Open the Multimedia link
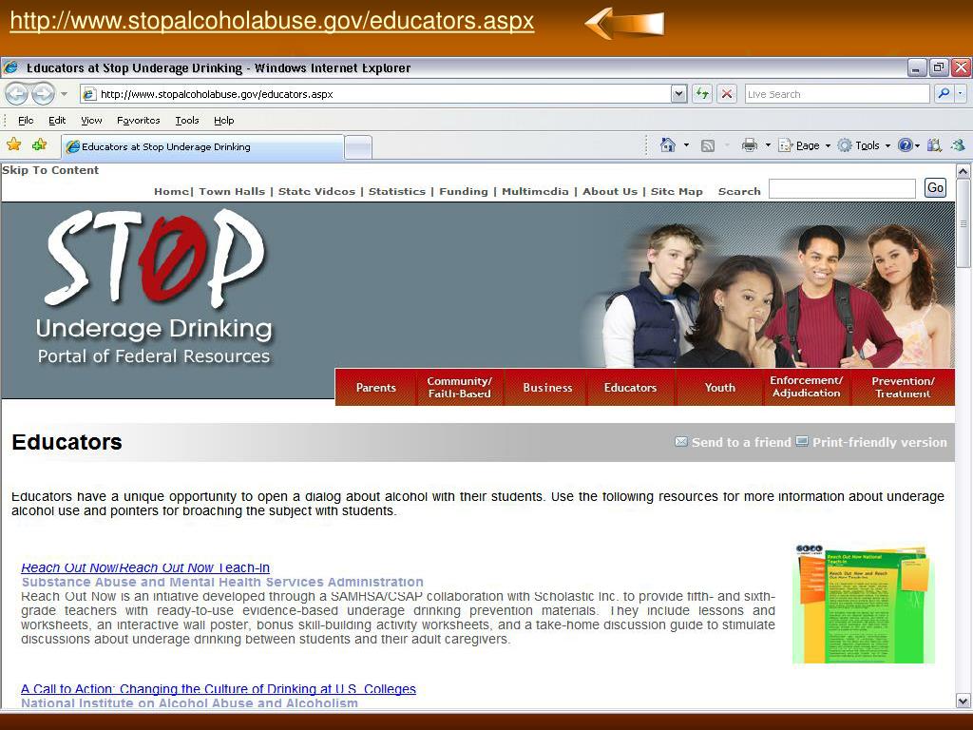 [535, 191]
